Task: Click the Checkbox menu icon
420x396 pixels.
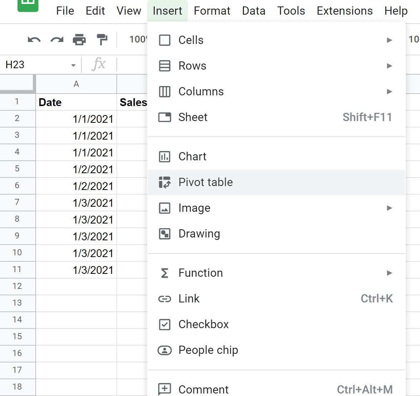Action: pyautogui.click(x=164, y=325)
